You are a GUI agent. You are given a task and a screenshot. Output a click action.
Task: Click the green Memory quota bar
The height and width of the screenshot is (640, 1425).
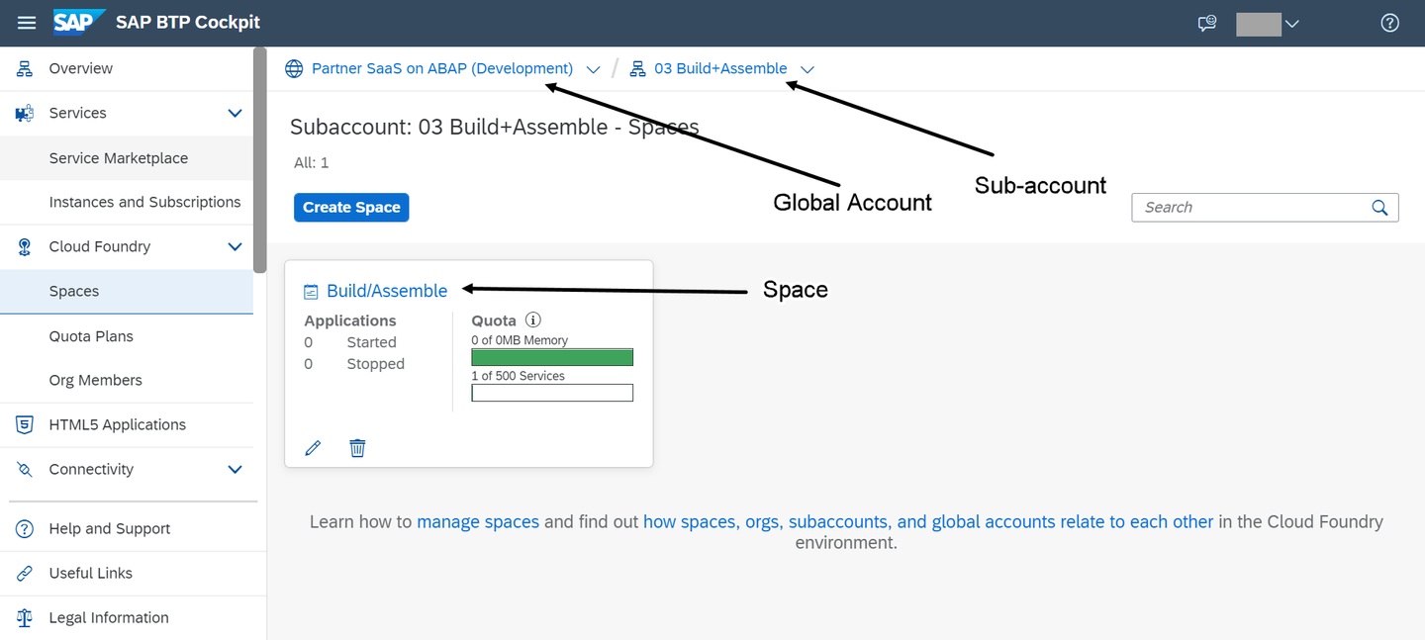[x=552, y=357]
